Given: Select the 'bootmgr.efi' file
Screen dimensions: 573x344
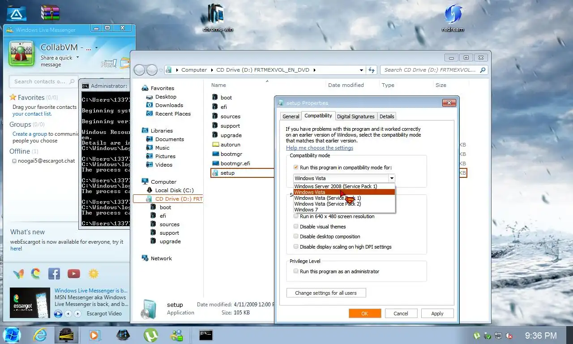Looking at the screenshot, I should click(231, 163).
